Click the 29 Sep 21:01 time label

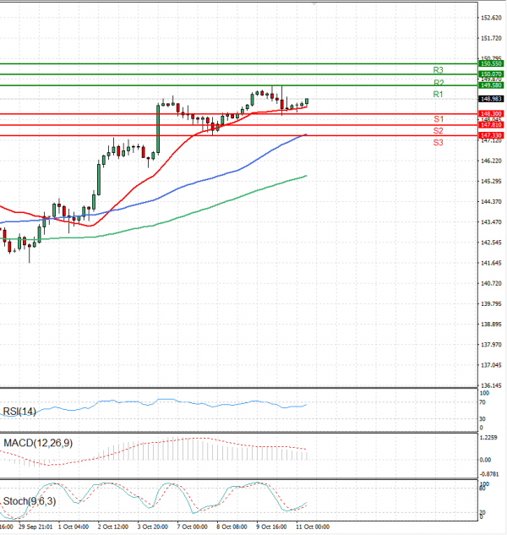35,527
